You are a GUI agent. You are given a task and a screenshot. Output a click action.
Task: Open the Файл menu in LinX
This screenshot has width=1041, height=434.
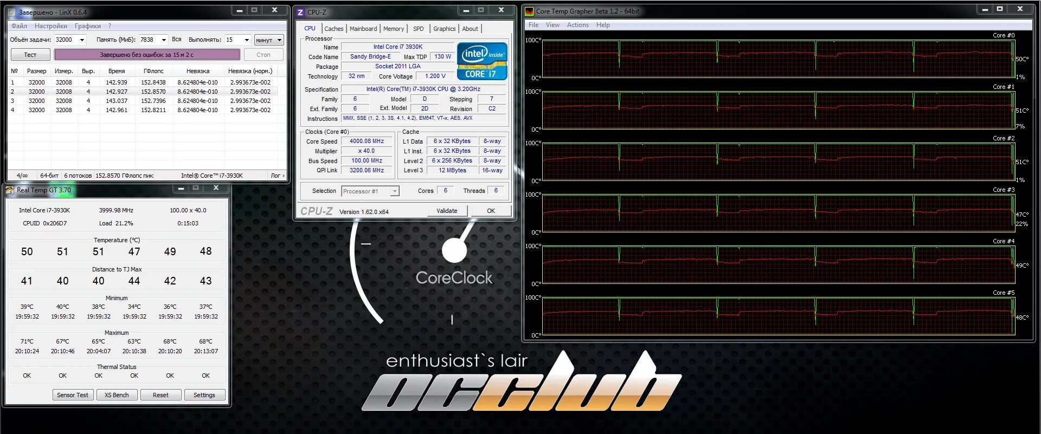19,26
